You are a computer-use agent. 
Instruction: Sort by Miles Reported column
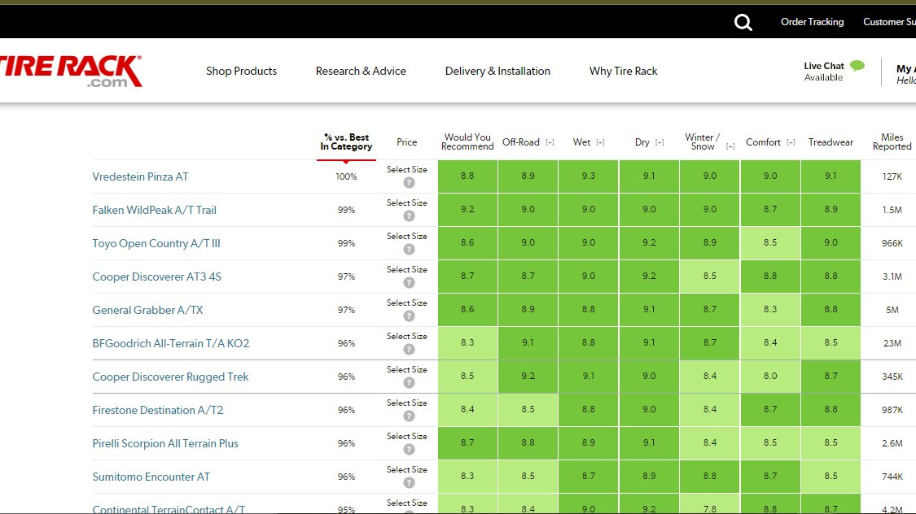892,142
